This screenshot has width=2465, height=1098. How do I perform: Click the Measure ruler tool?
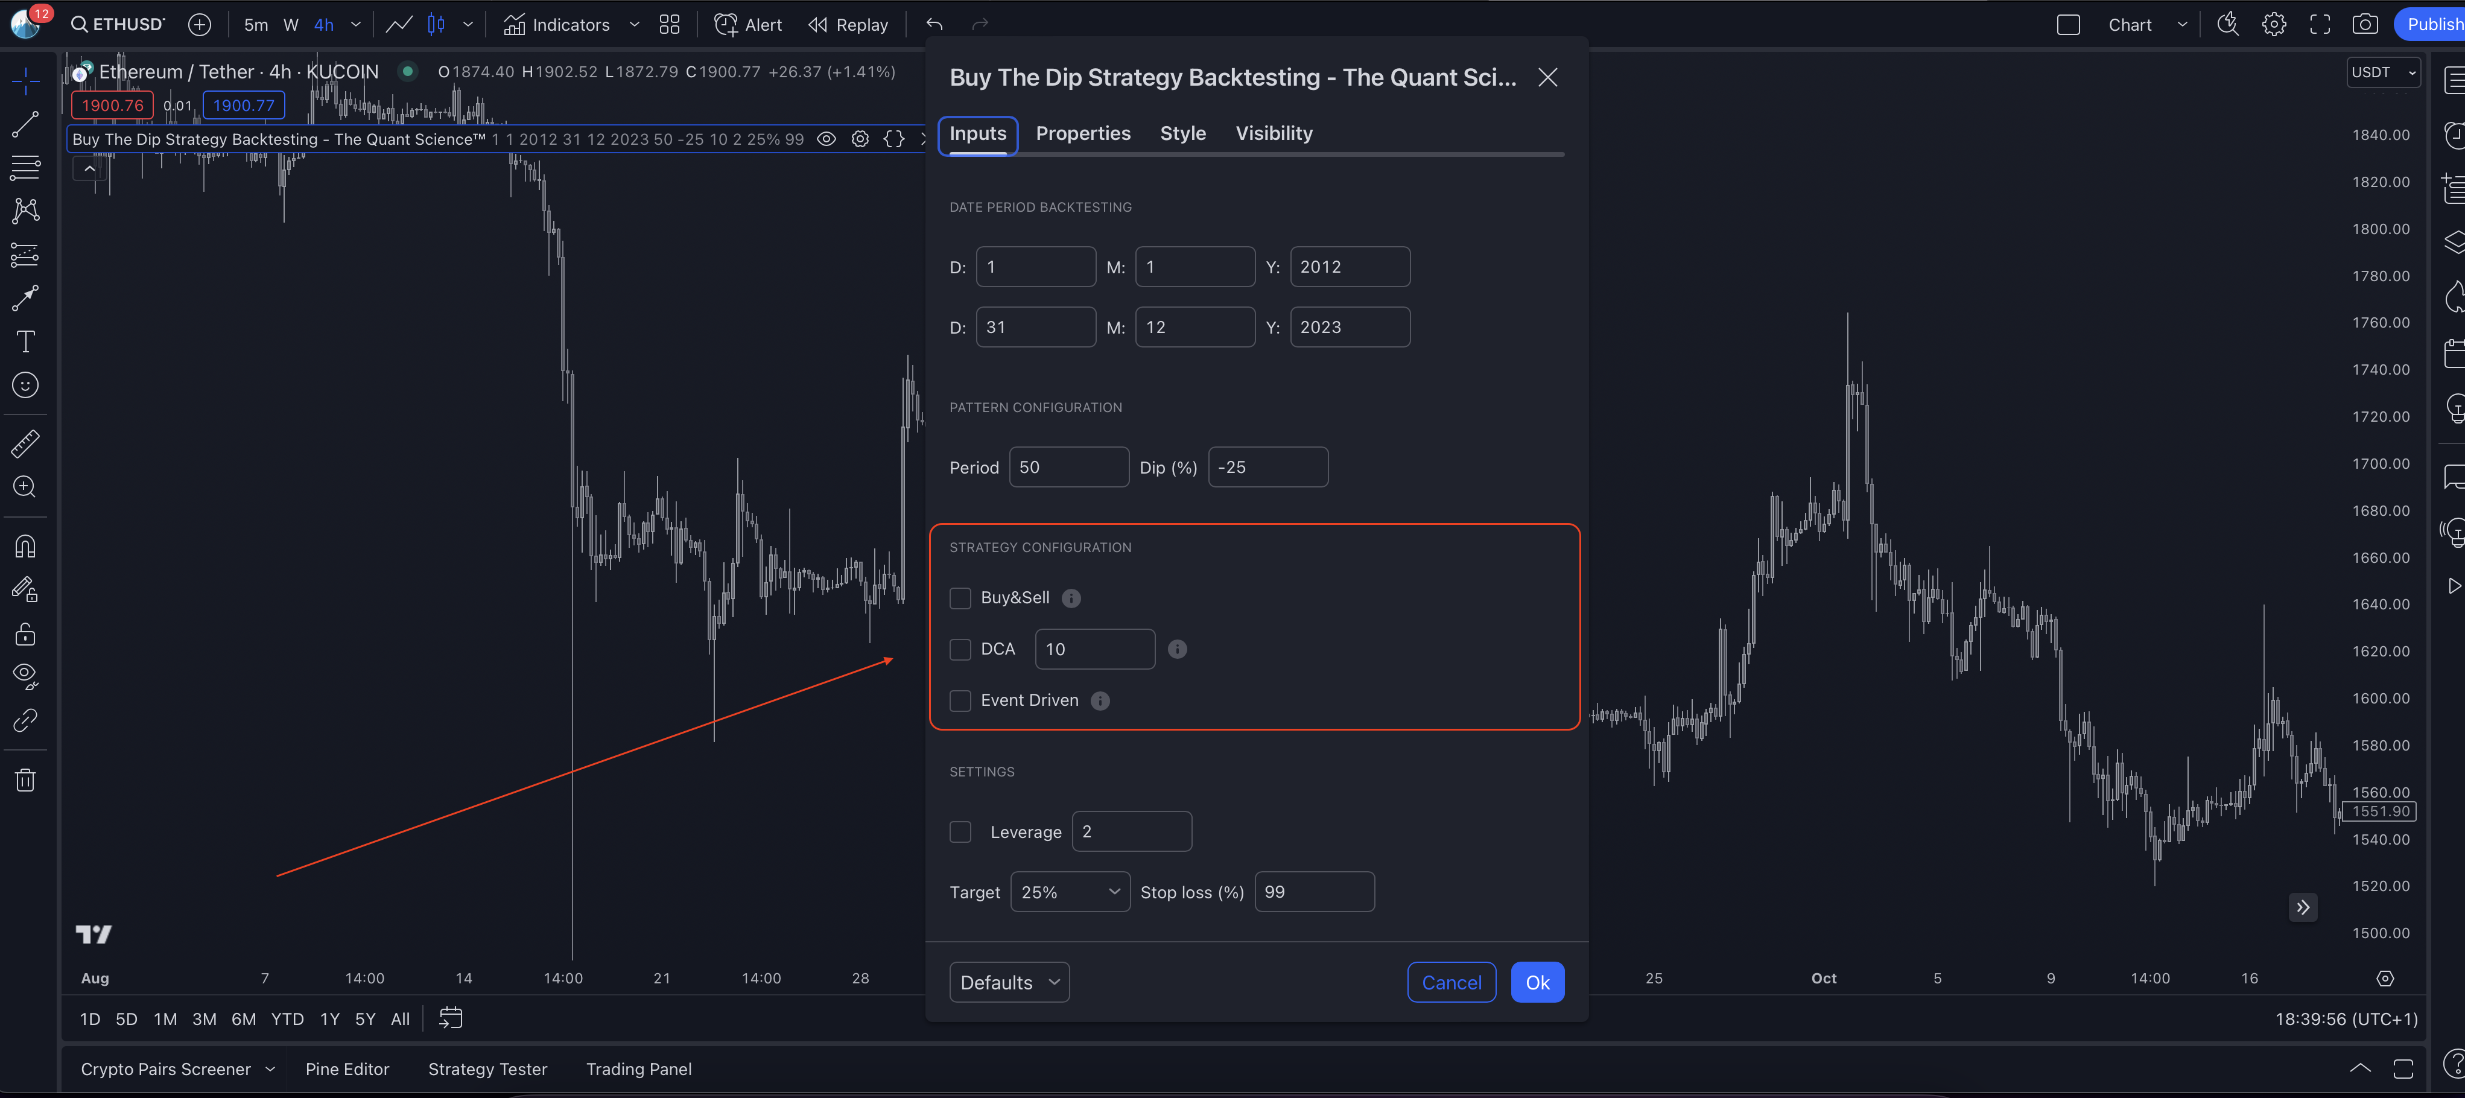(x=26, y=443)
